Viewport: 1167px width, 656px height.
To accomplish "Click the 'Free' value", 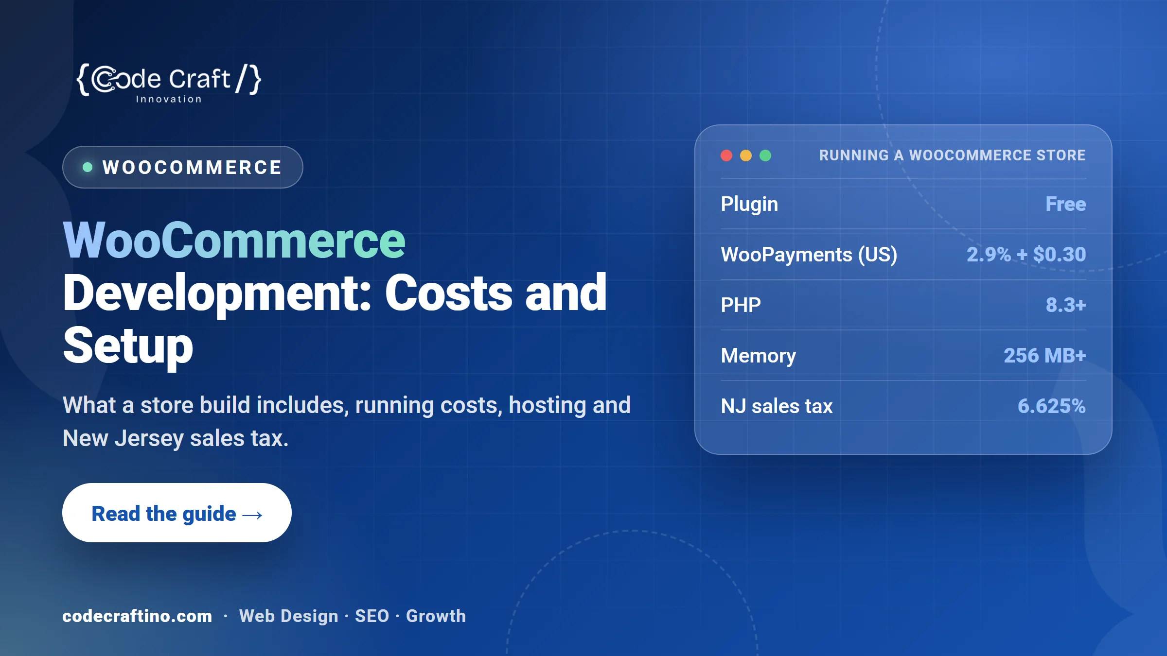I will [1065, 204].
